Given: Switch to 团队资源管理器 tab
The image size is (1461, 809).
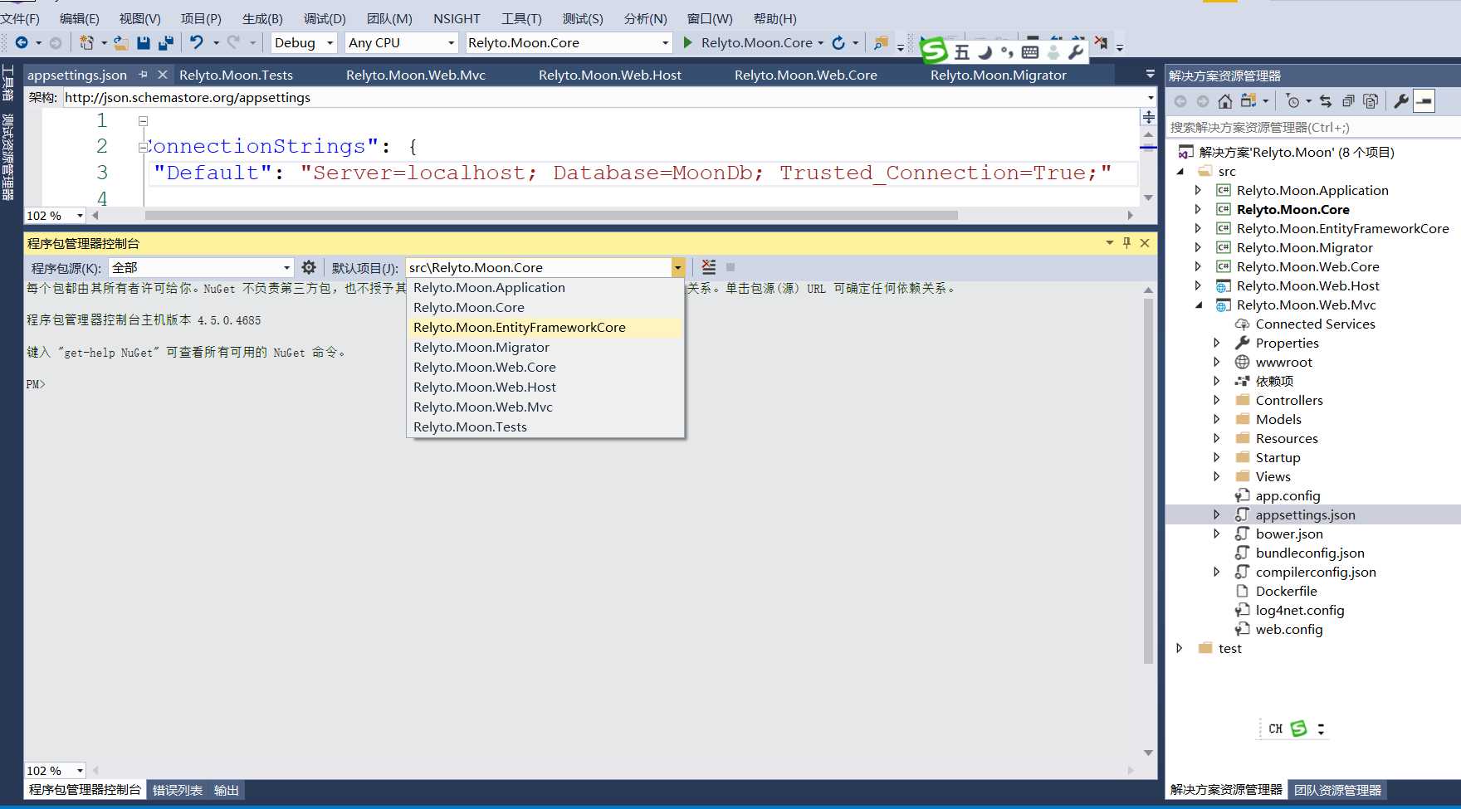Looking at the screenshot, I should tap(1337, 790).
